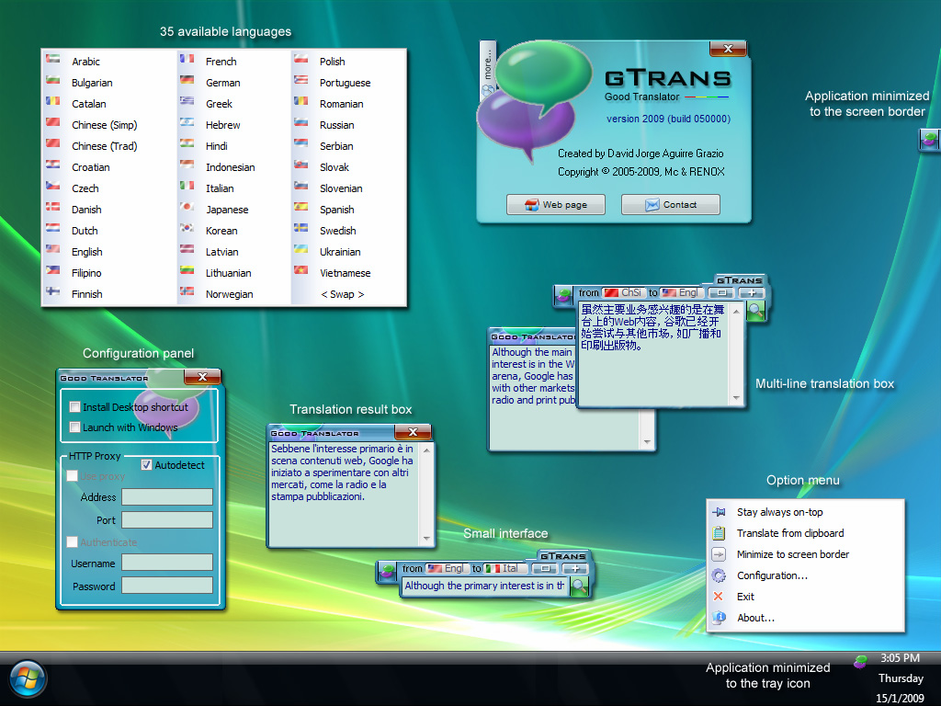Click the plus button in small interface
The width and height of the screenshot is (941, 706).
click(x=575, y=569)
